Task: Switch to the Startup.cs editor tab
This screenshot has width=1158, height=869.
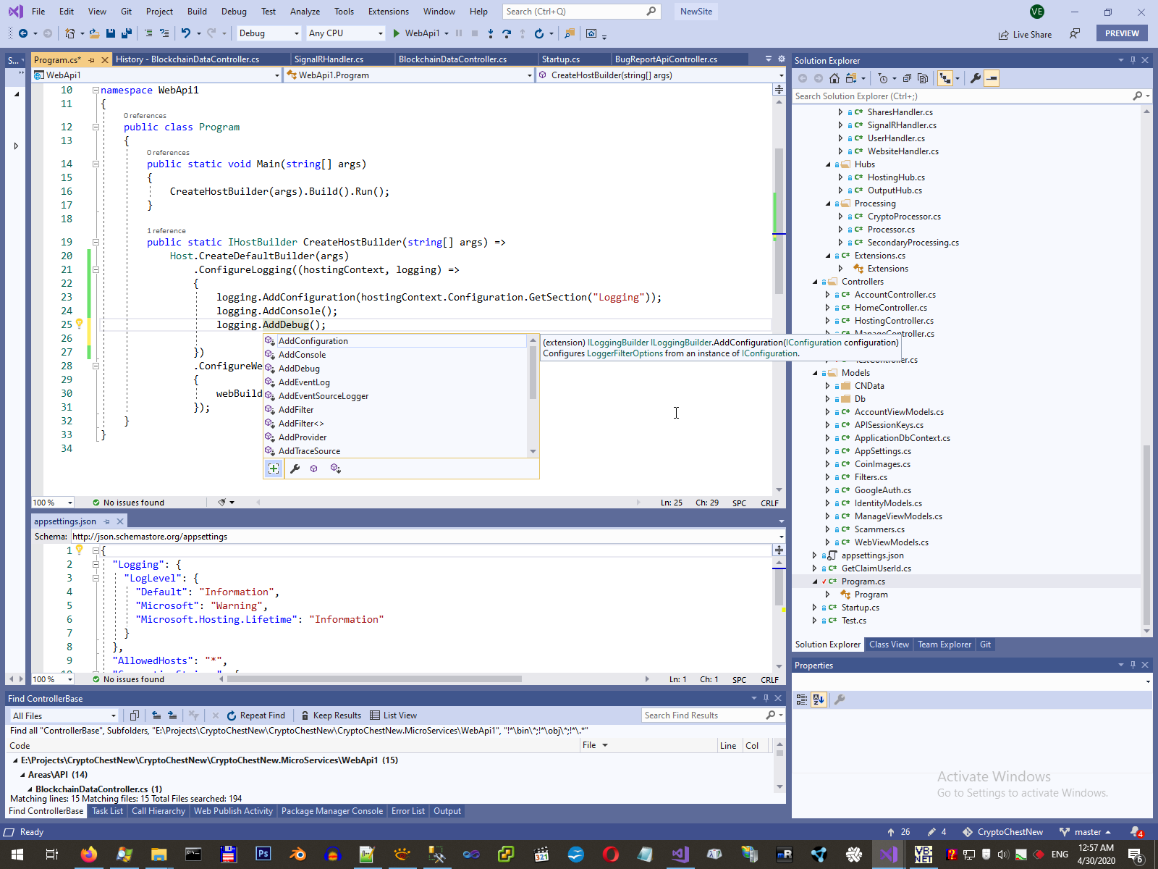Action: (x=560, y=59)
